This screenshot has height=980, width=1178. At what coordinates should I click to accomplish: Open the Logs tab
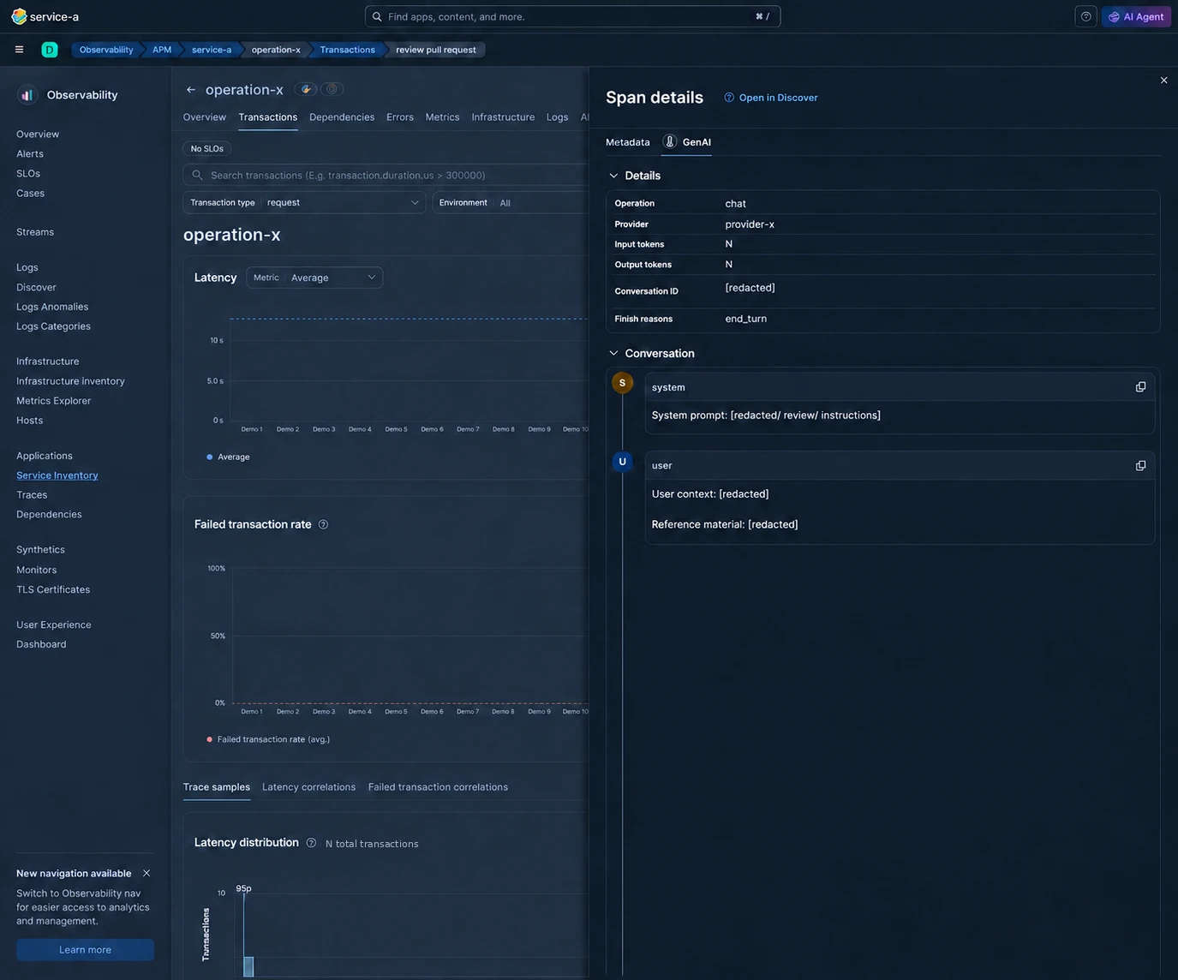(557, 117)
